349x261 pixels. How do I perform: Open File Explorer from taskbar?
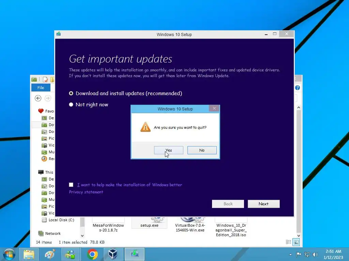pyautogui.click(x=29, y=254)
